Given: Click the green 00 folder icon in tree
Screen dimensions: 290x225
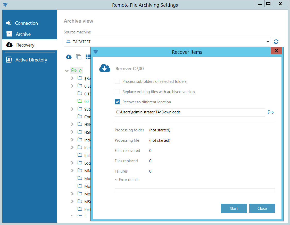Looking at the screenshot, I should point(80,101).
